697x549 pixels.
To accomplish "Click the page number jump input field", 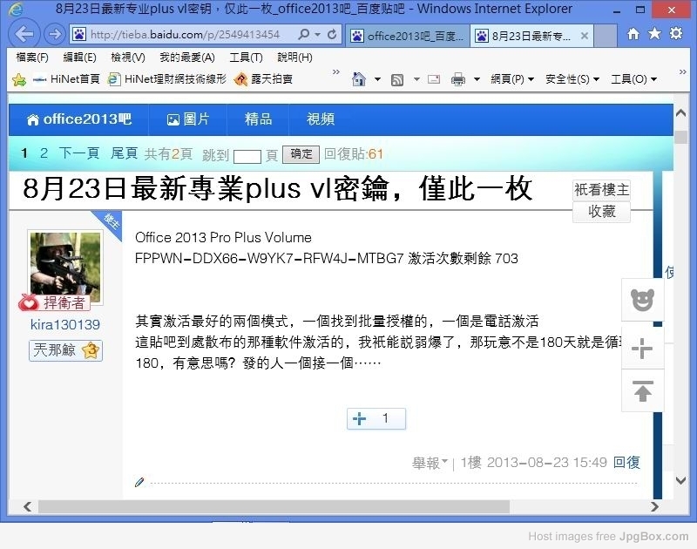I will click(x=247, y=155).
